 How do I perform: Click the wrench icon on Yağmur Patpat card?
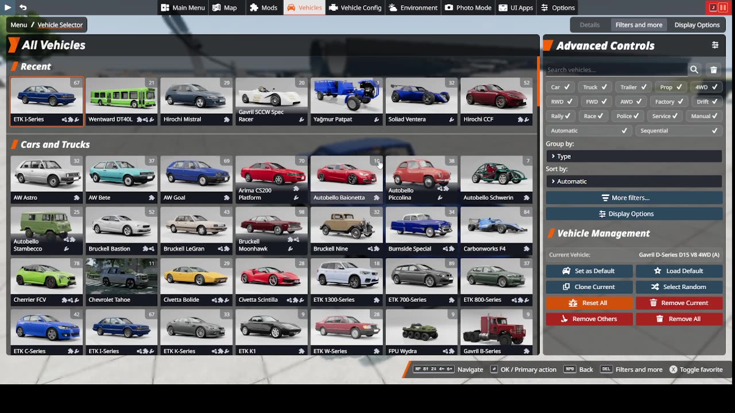(376, 119)
